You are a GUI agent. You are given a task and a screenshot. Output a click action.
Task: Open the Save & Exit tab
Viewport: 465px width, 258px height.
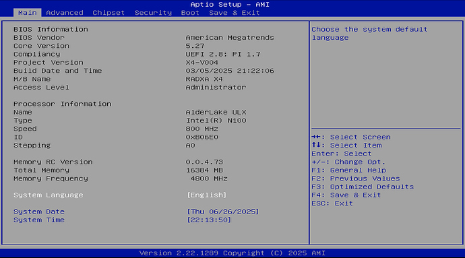click(235, 13)
